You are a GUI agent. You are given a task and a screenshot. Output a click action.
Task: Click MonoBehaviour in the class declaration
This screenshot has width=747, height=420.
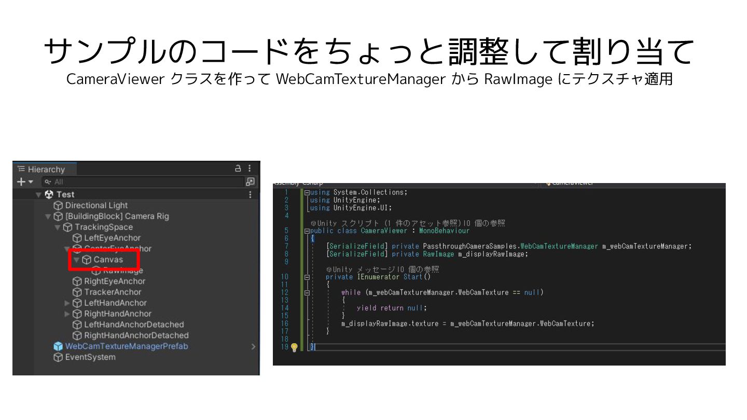pos(444,231)
